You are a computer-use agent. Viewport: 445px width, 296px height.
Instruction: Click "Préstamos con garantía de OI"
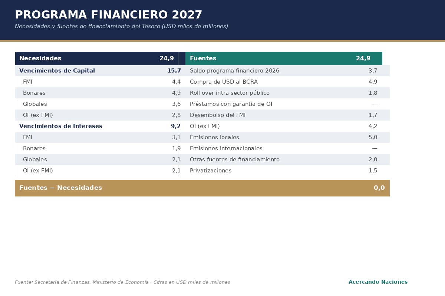tap(231, 104)
